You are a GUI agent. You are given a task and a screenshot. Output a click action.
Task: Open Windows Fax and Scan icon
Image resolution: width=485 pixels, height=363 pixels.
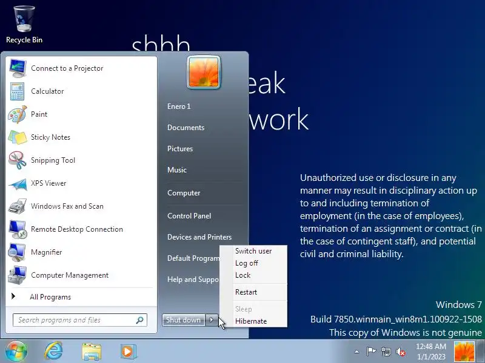pos(18,206)
